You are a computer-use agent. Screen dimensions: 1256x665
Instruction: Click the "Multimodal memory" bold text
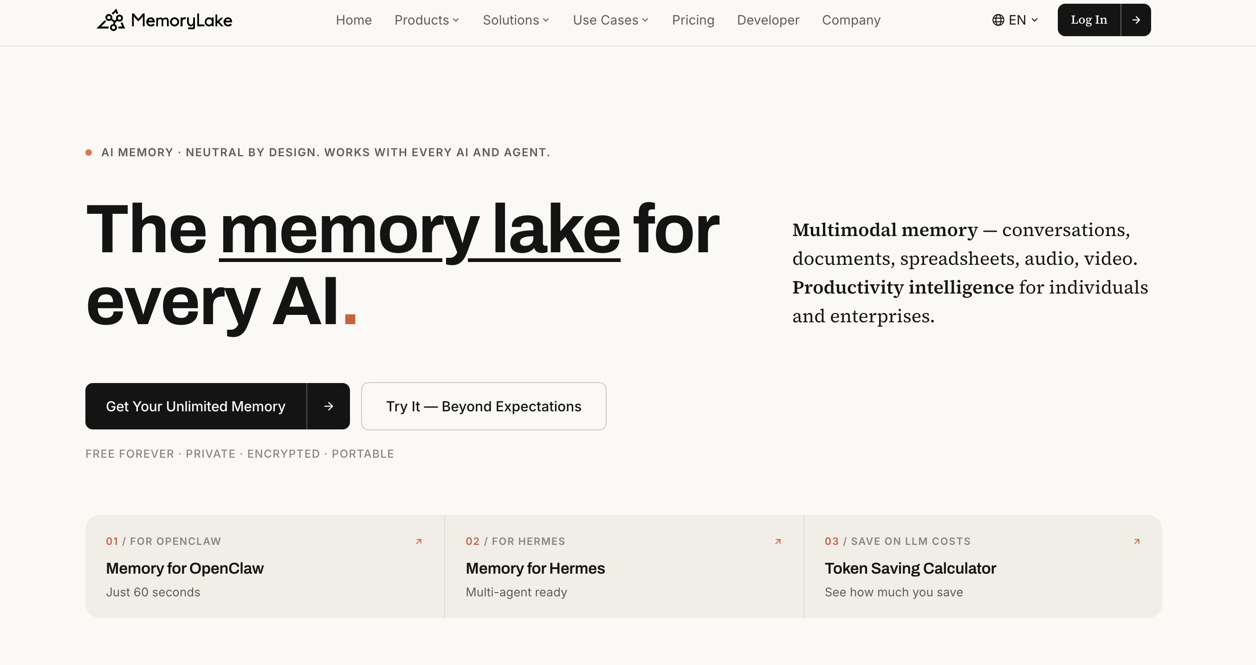click(x=885, y=230)
